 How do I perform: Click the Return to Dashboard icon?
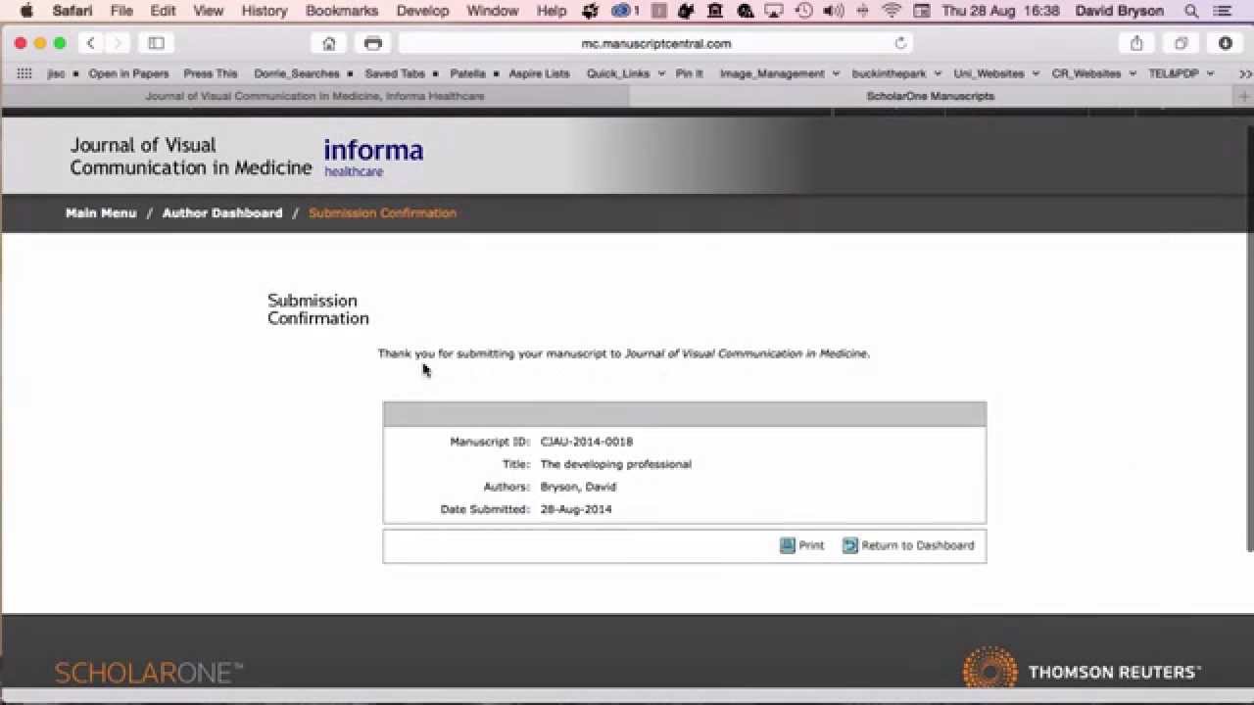pyautogui.click(x=849, y=545)
